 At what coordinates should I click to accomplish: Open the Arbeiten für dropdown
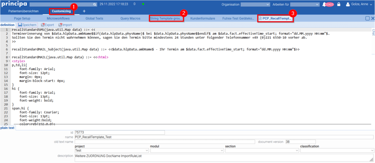coord(305,4)
